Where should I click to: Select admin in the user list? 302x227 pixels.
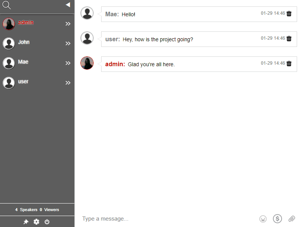coord(26,22)
